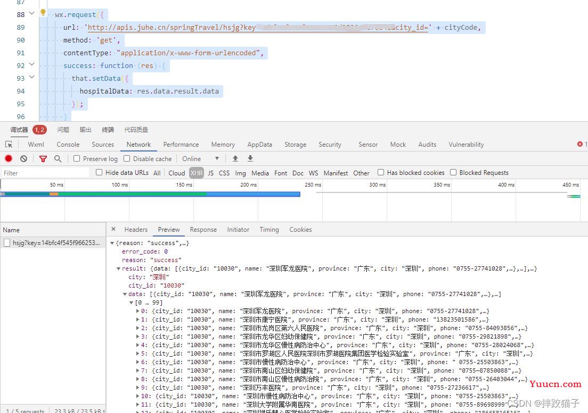Check Blocked Requests
Viewport: 588px width, 413px height.
click(x=453, y=172)
